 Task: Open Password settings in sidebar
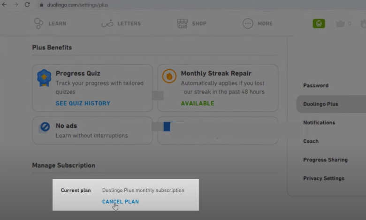tap(316, 86)
